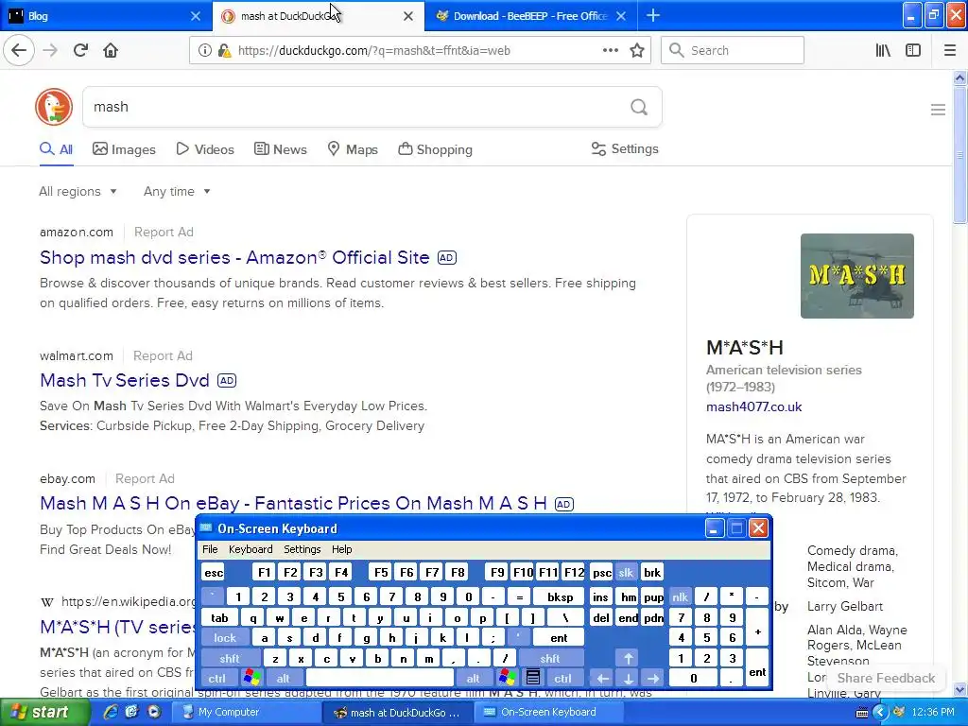Focus the Firefox Search field

pyautogui.click(x=733, y=50)
